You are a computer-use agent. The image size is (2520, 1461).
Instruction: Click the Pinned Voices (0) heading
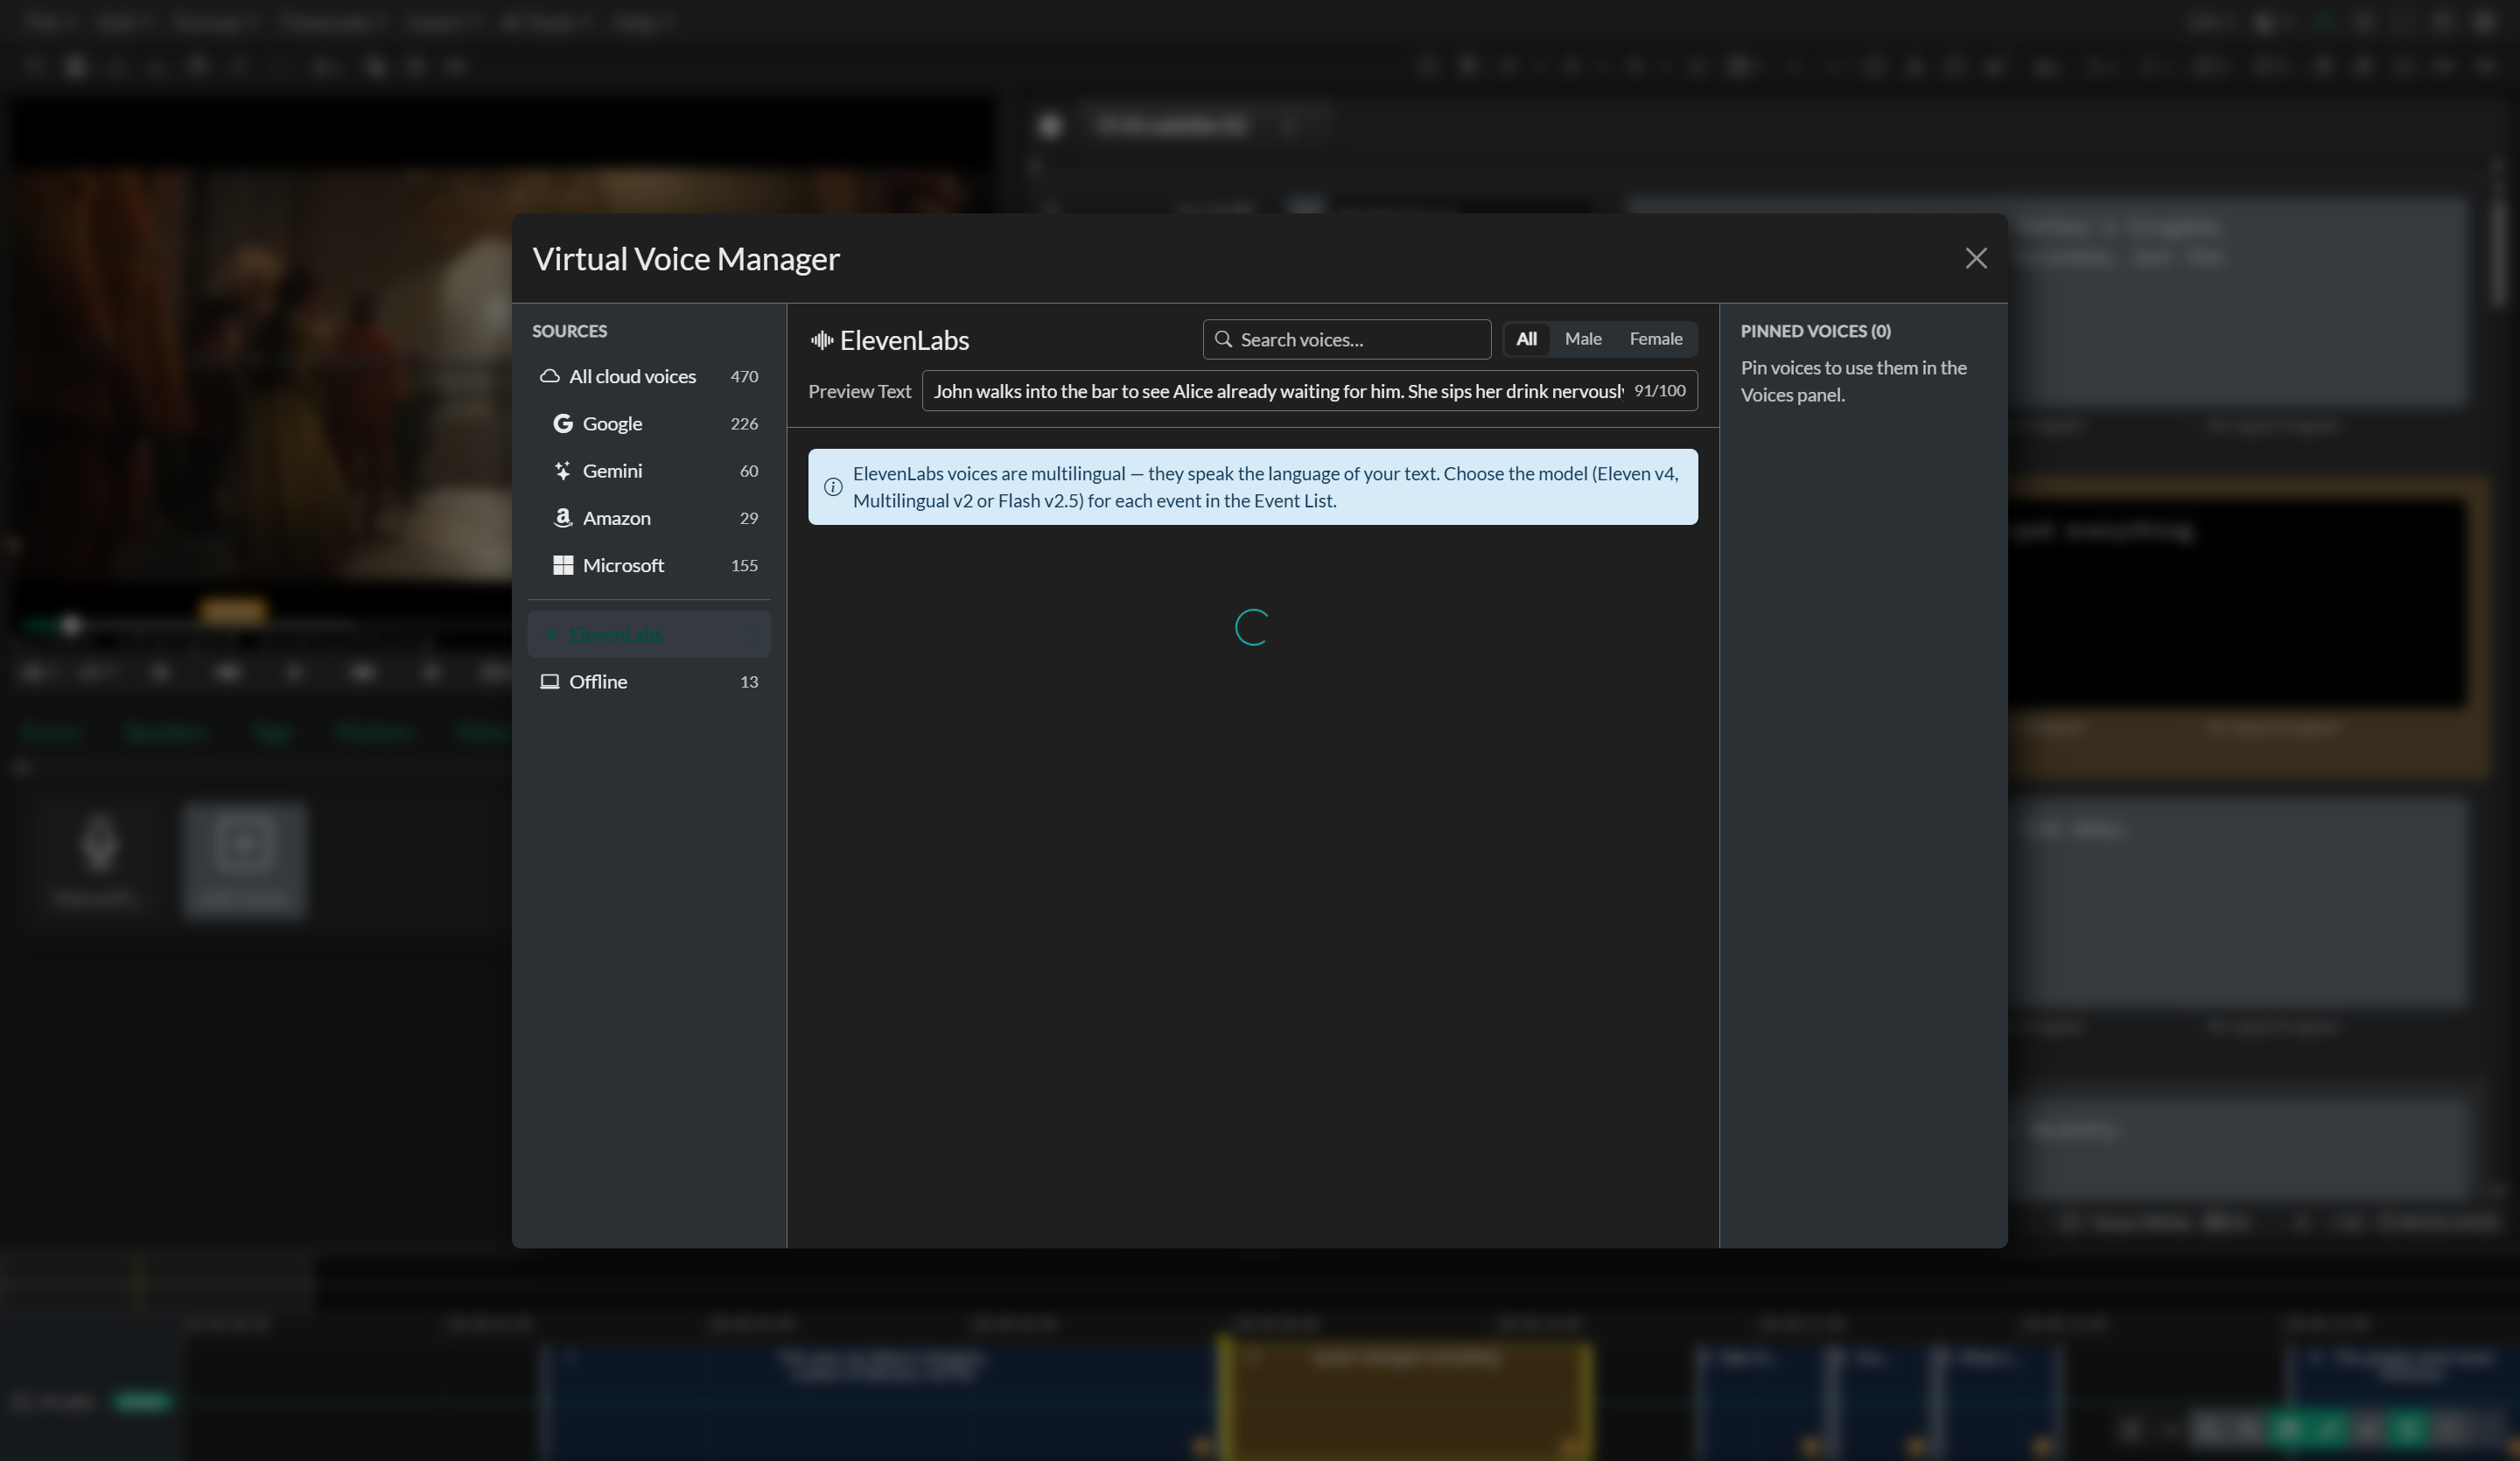coord(1815,331)
